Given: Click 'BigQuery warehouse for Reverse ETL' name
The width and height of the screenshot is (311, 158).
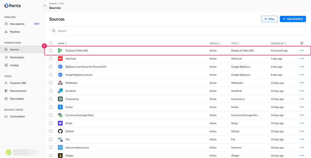Looking at the screenshot, I should point(86,67).
